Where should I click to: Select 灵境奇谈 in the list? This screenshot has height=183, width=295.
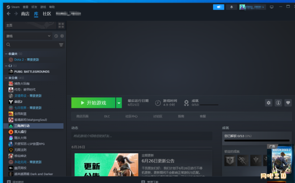[34, 96]
